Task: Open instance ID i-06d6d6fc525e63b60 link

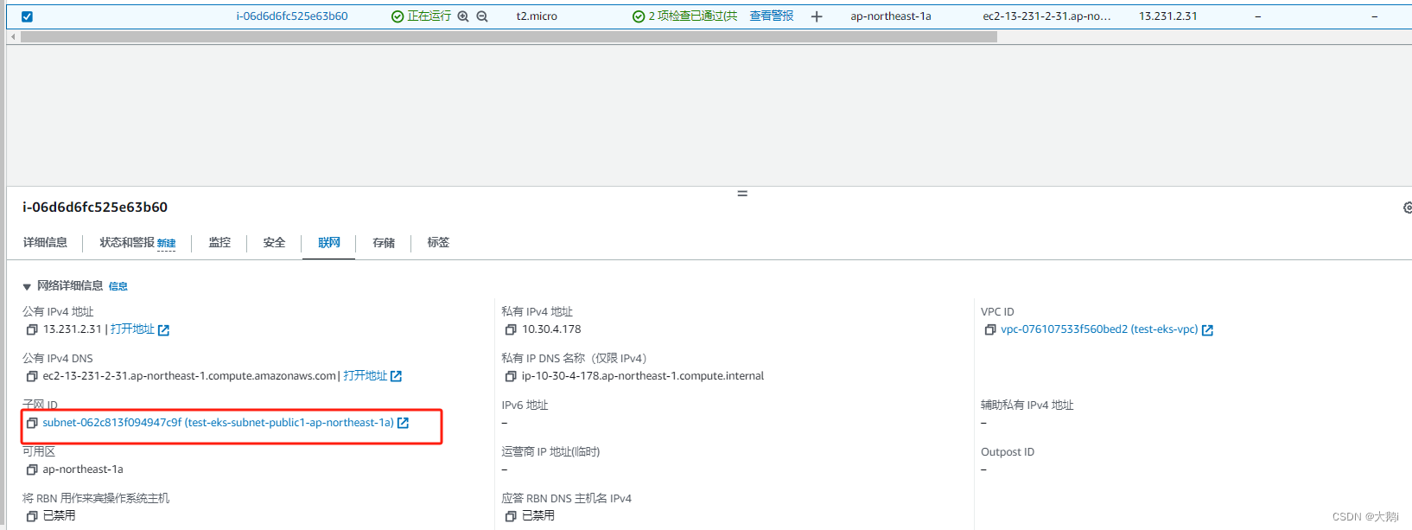Action: pyautogui.click(x=292, y=16)
